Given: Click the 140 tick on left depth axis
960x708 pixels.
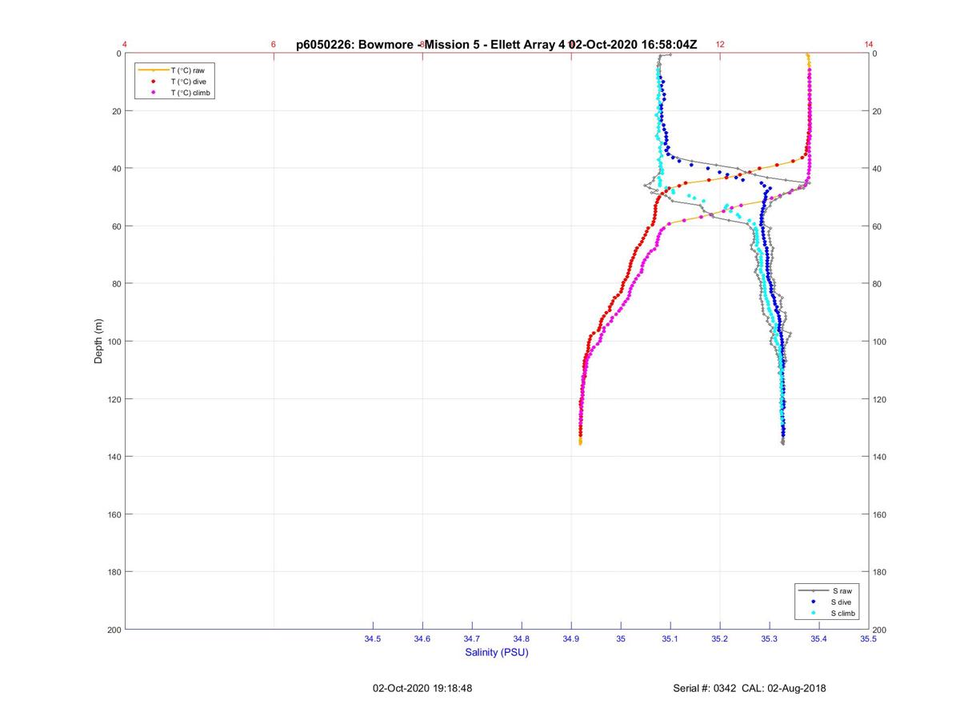Looking at the screenshot, I should 114,457.
